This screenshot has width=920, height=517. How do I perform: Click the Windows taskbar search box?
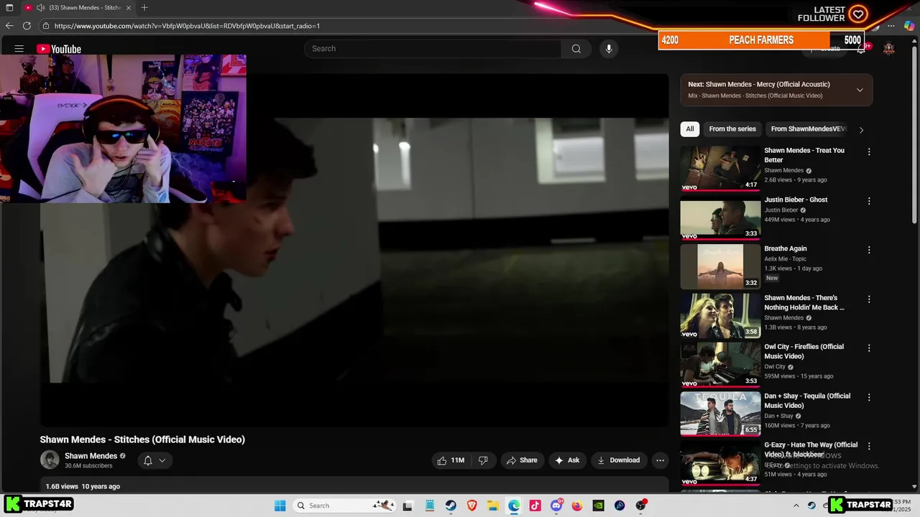pyautogui.click(x=344, y=506)
